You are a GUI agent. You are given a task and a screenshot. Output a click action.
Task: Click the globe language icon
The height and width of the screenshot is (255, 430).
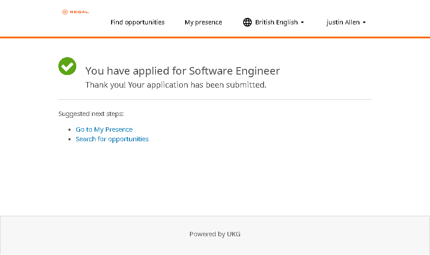click(247, 22)
